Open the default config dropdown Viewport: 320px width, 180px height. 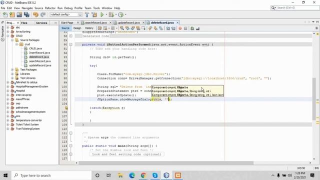coord(65,14)
